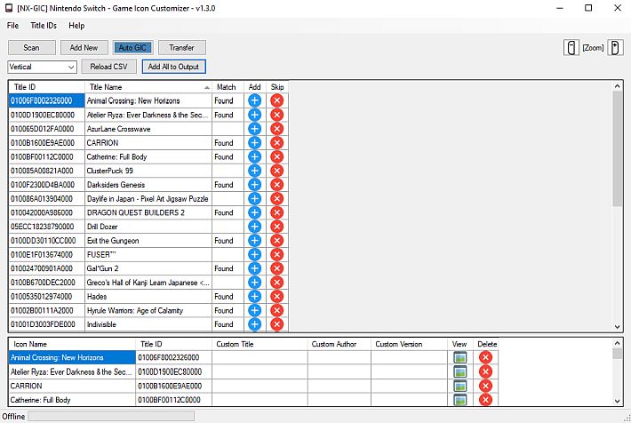
Task: Skip Animal Crossing: New Horizons title
Action: point(277,100)
